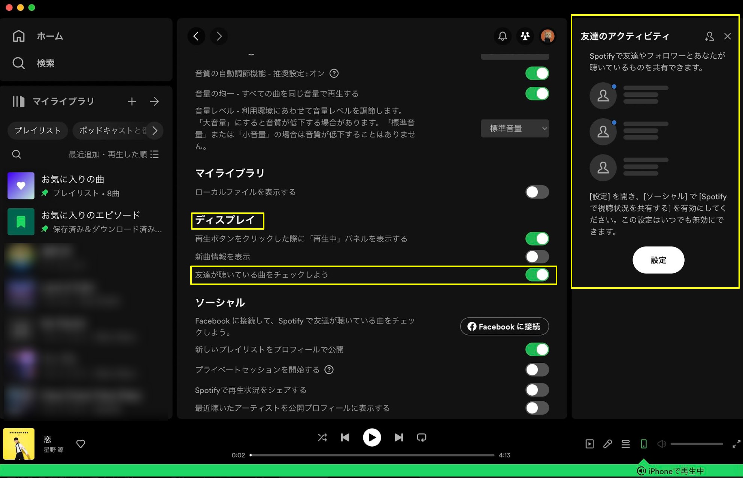Go forward with the right chevron

(219, 36)
